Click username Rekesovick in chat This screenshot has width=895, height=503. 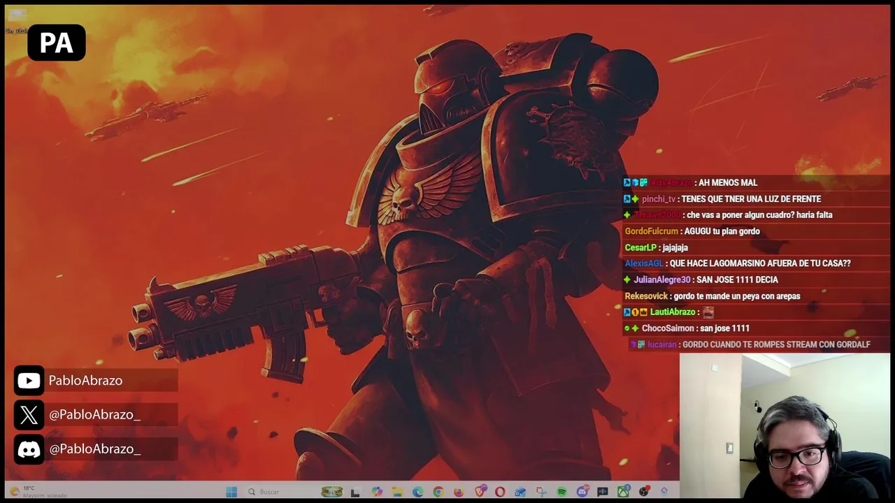(x=646, y=296)
